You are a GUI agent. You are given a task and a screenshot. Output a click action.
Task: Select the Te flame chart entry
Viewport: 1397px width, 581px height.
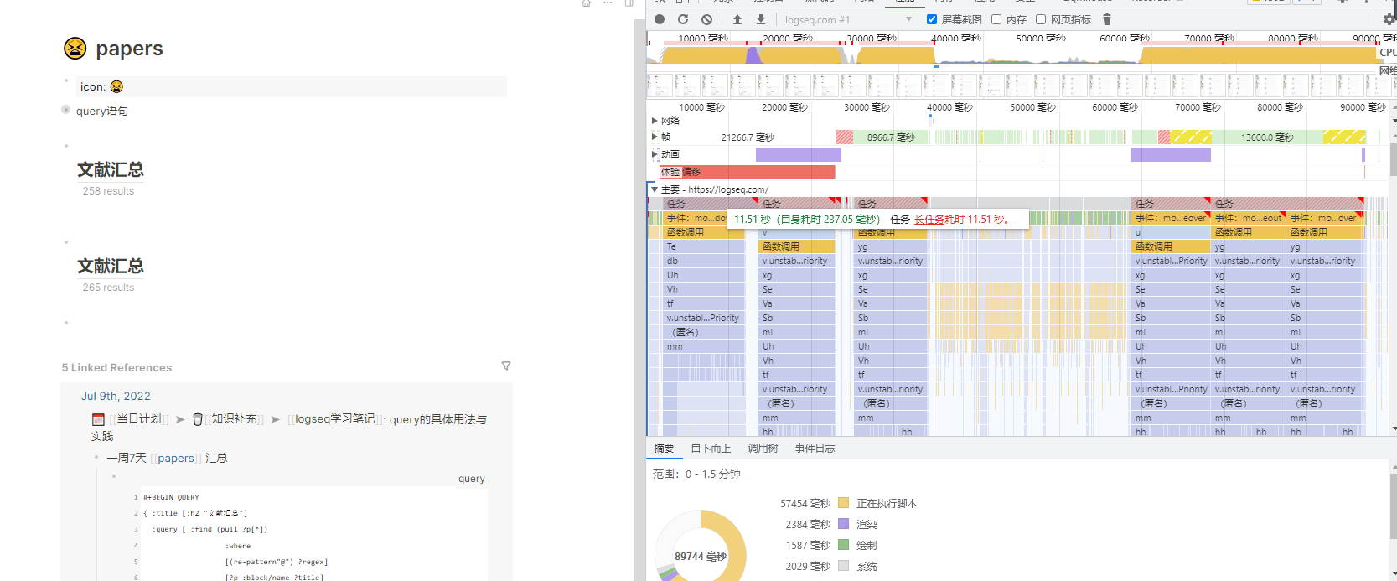coord(704,246)
